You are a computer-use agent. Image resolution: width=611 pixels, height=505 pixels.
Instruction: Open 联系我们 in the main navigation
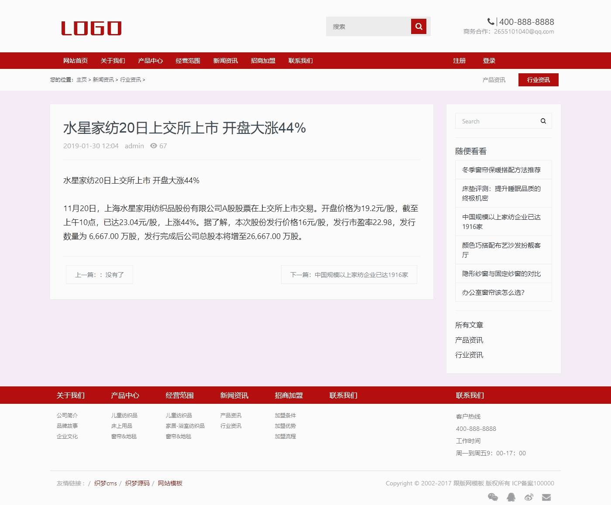tap(301, 61)
